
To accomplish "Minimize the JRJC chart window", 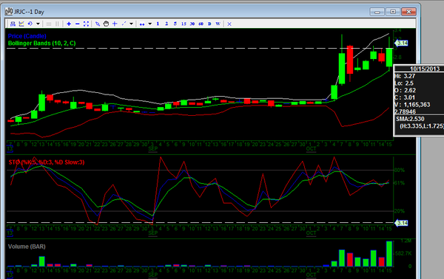I will pyautogui.click(x=377, y=12).
